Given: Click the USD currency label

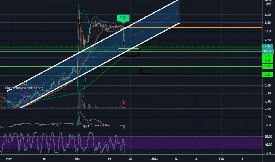Looking at the screenshot, I should coord(268,4).
